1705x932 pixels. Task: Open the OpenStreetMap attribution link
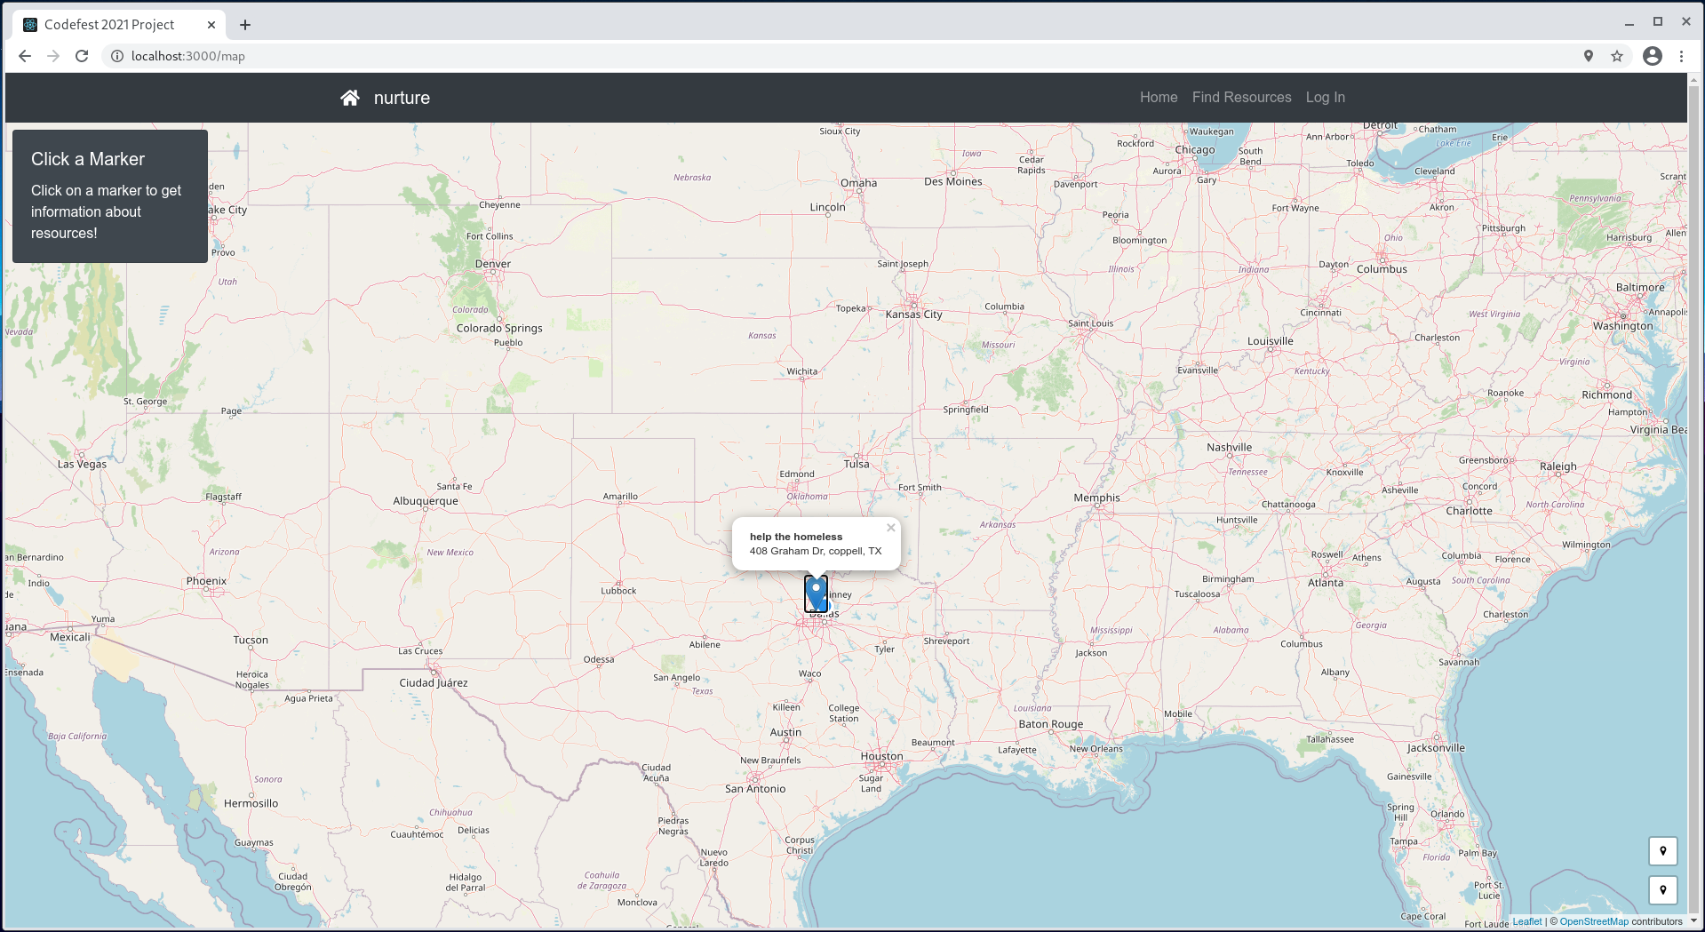pyautogui.click(x=1594, y=921)
